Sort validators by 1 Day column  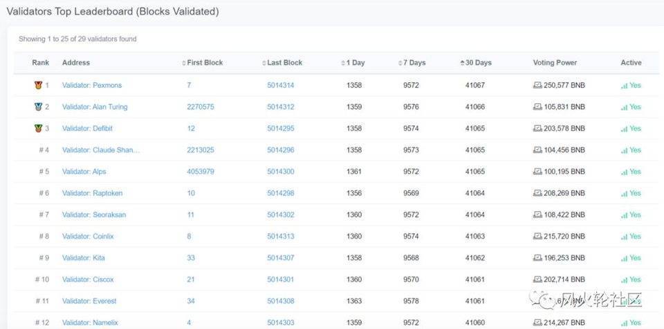[x=354, y=63]
